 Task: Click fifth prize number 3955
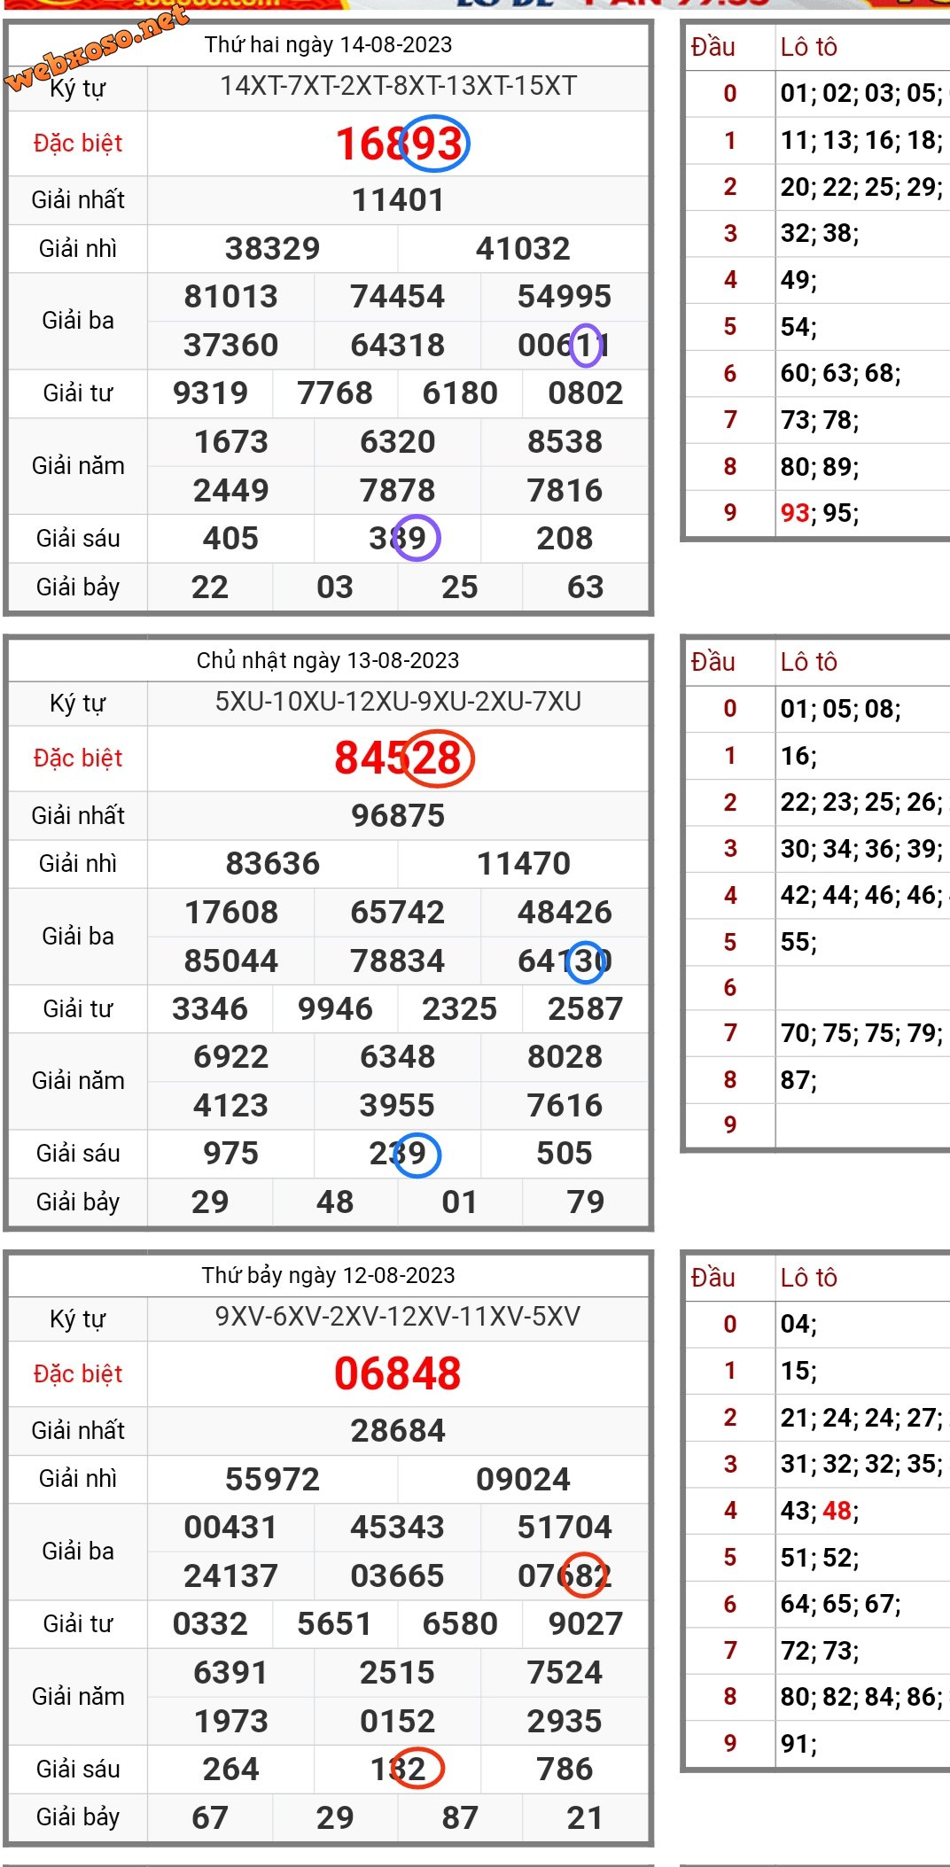(x=397, y=1106)
